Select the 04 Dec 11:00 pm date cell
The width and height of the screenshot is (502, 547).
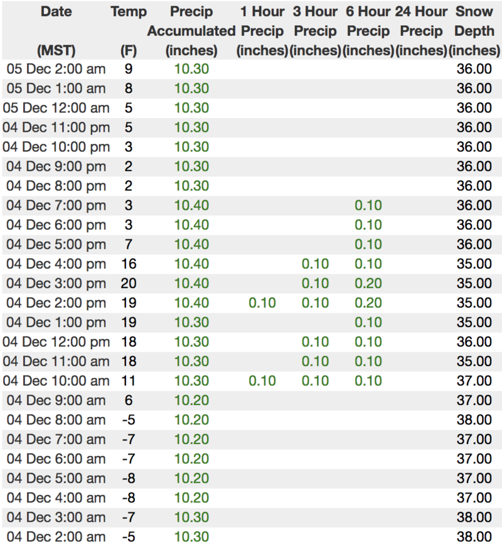[56, 127]
